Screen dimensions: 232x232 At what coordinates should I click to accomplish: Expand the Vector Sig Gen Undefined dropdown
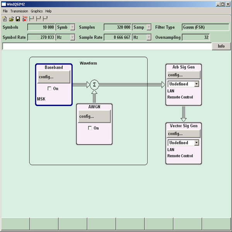tap(196, 143)
